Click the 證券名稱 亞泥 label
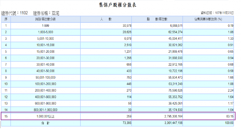This screenshot has height=129, width=241. [46, 13]
